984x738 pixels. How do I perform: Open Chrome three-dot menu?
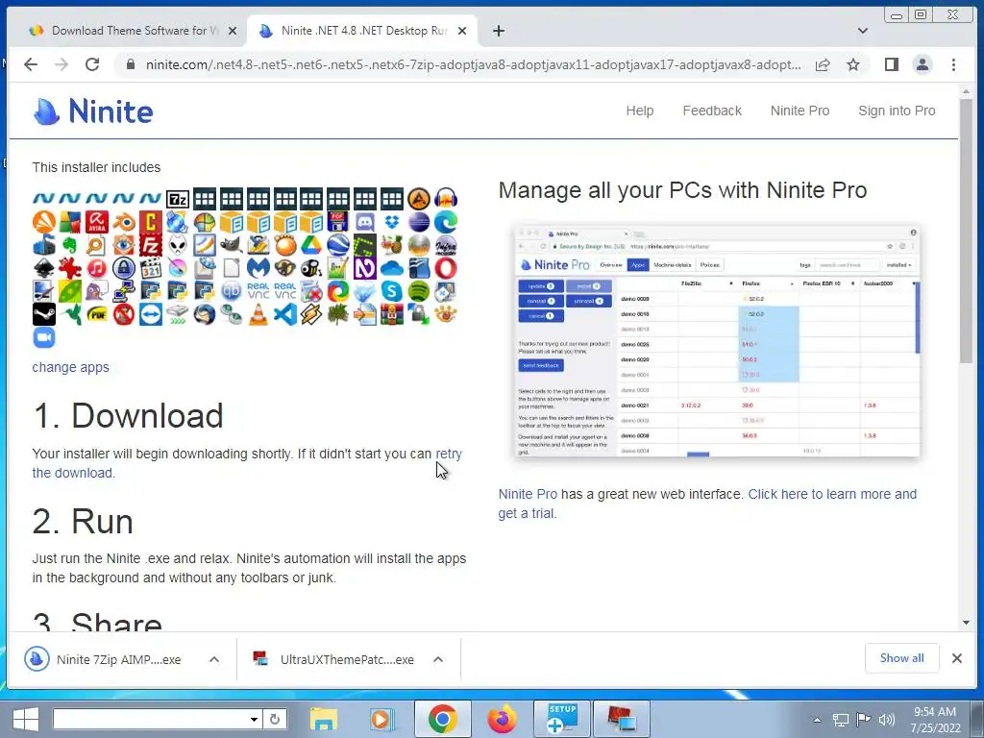click(953, 64)
